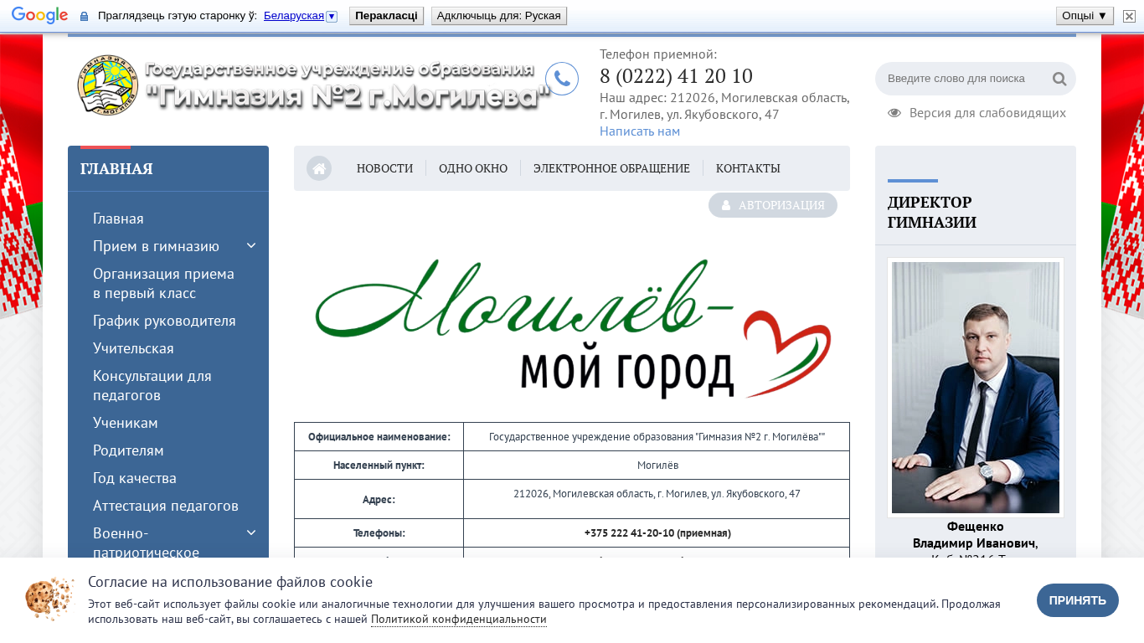Click the gymnasium logo emblem
The width and height of the screenshot is (1144, 643).
[109, 85]
